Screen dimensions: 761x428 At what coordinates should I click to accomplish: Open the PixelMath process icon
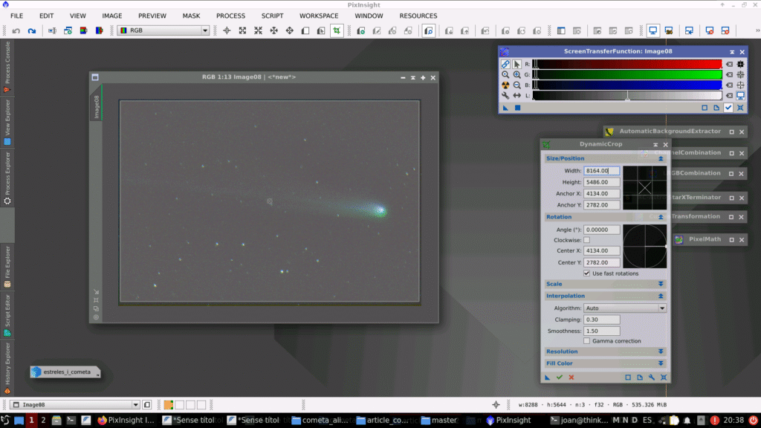click(x=706, y=240)
